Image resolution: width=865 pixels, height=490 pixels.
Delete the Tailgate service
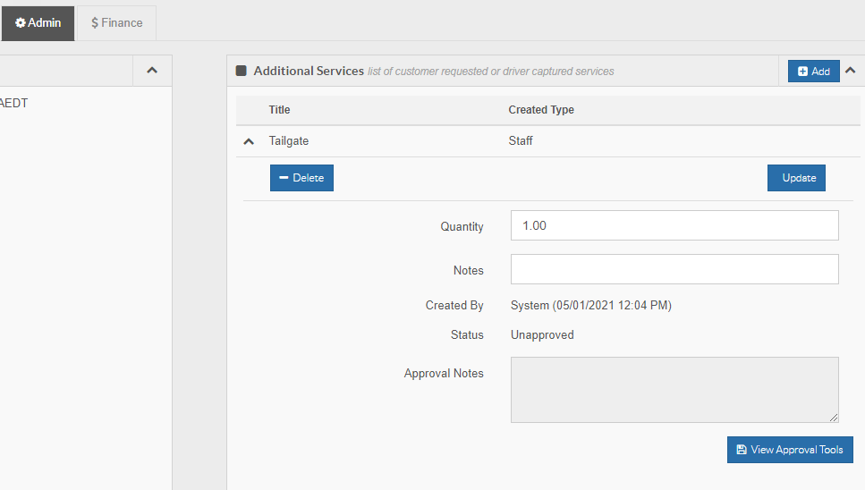pos(301,178)
